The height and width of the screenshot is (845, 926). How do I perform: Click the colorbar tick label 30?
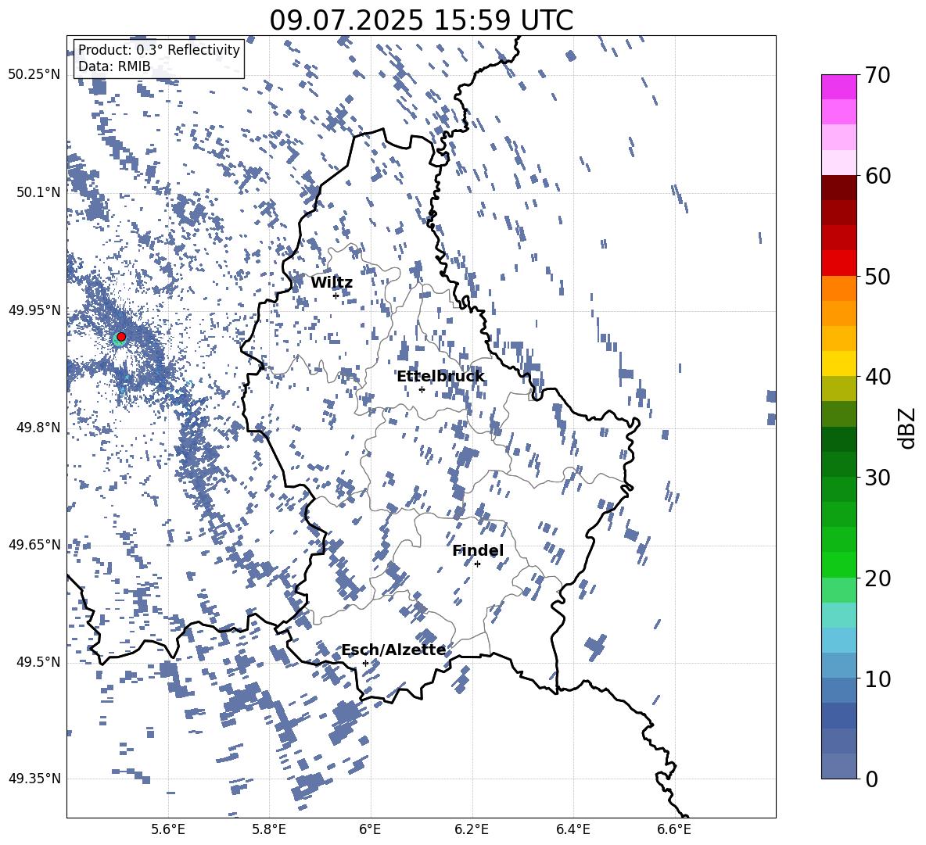pyautogui.click(x=878, y=478)
